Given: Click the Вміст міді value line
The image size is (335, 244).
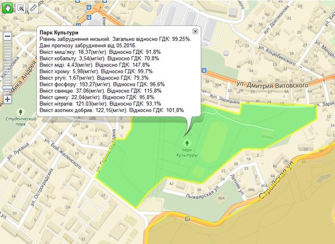Looking at the screenshot, I should point(95,65).
